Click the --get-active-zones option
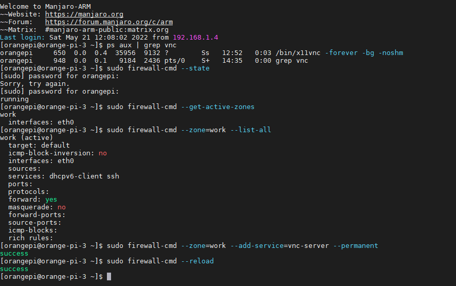This screenshot has width=456, height=286. coord(218,107)
